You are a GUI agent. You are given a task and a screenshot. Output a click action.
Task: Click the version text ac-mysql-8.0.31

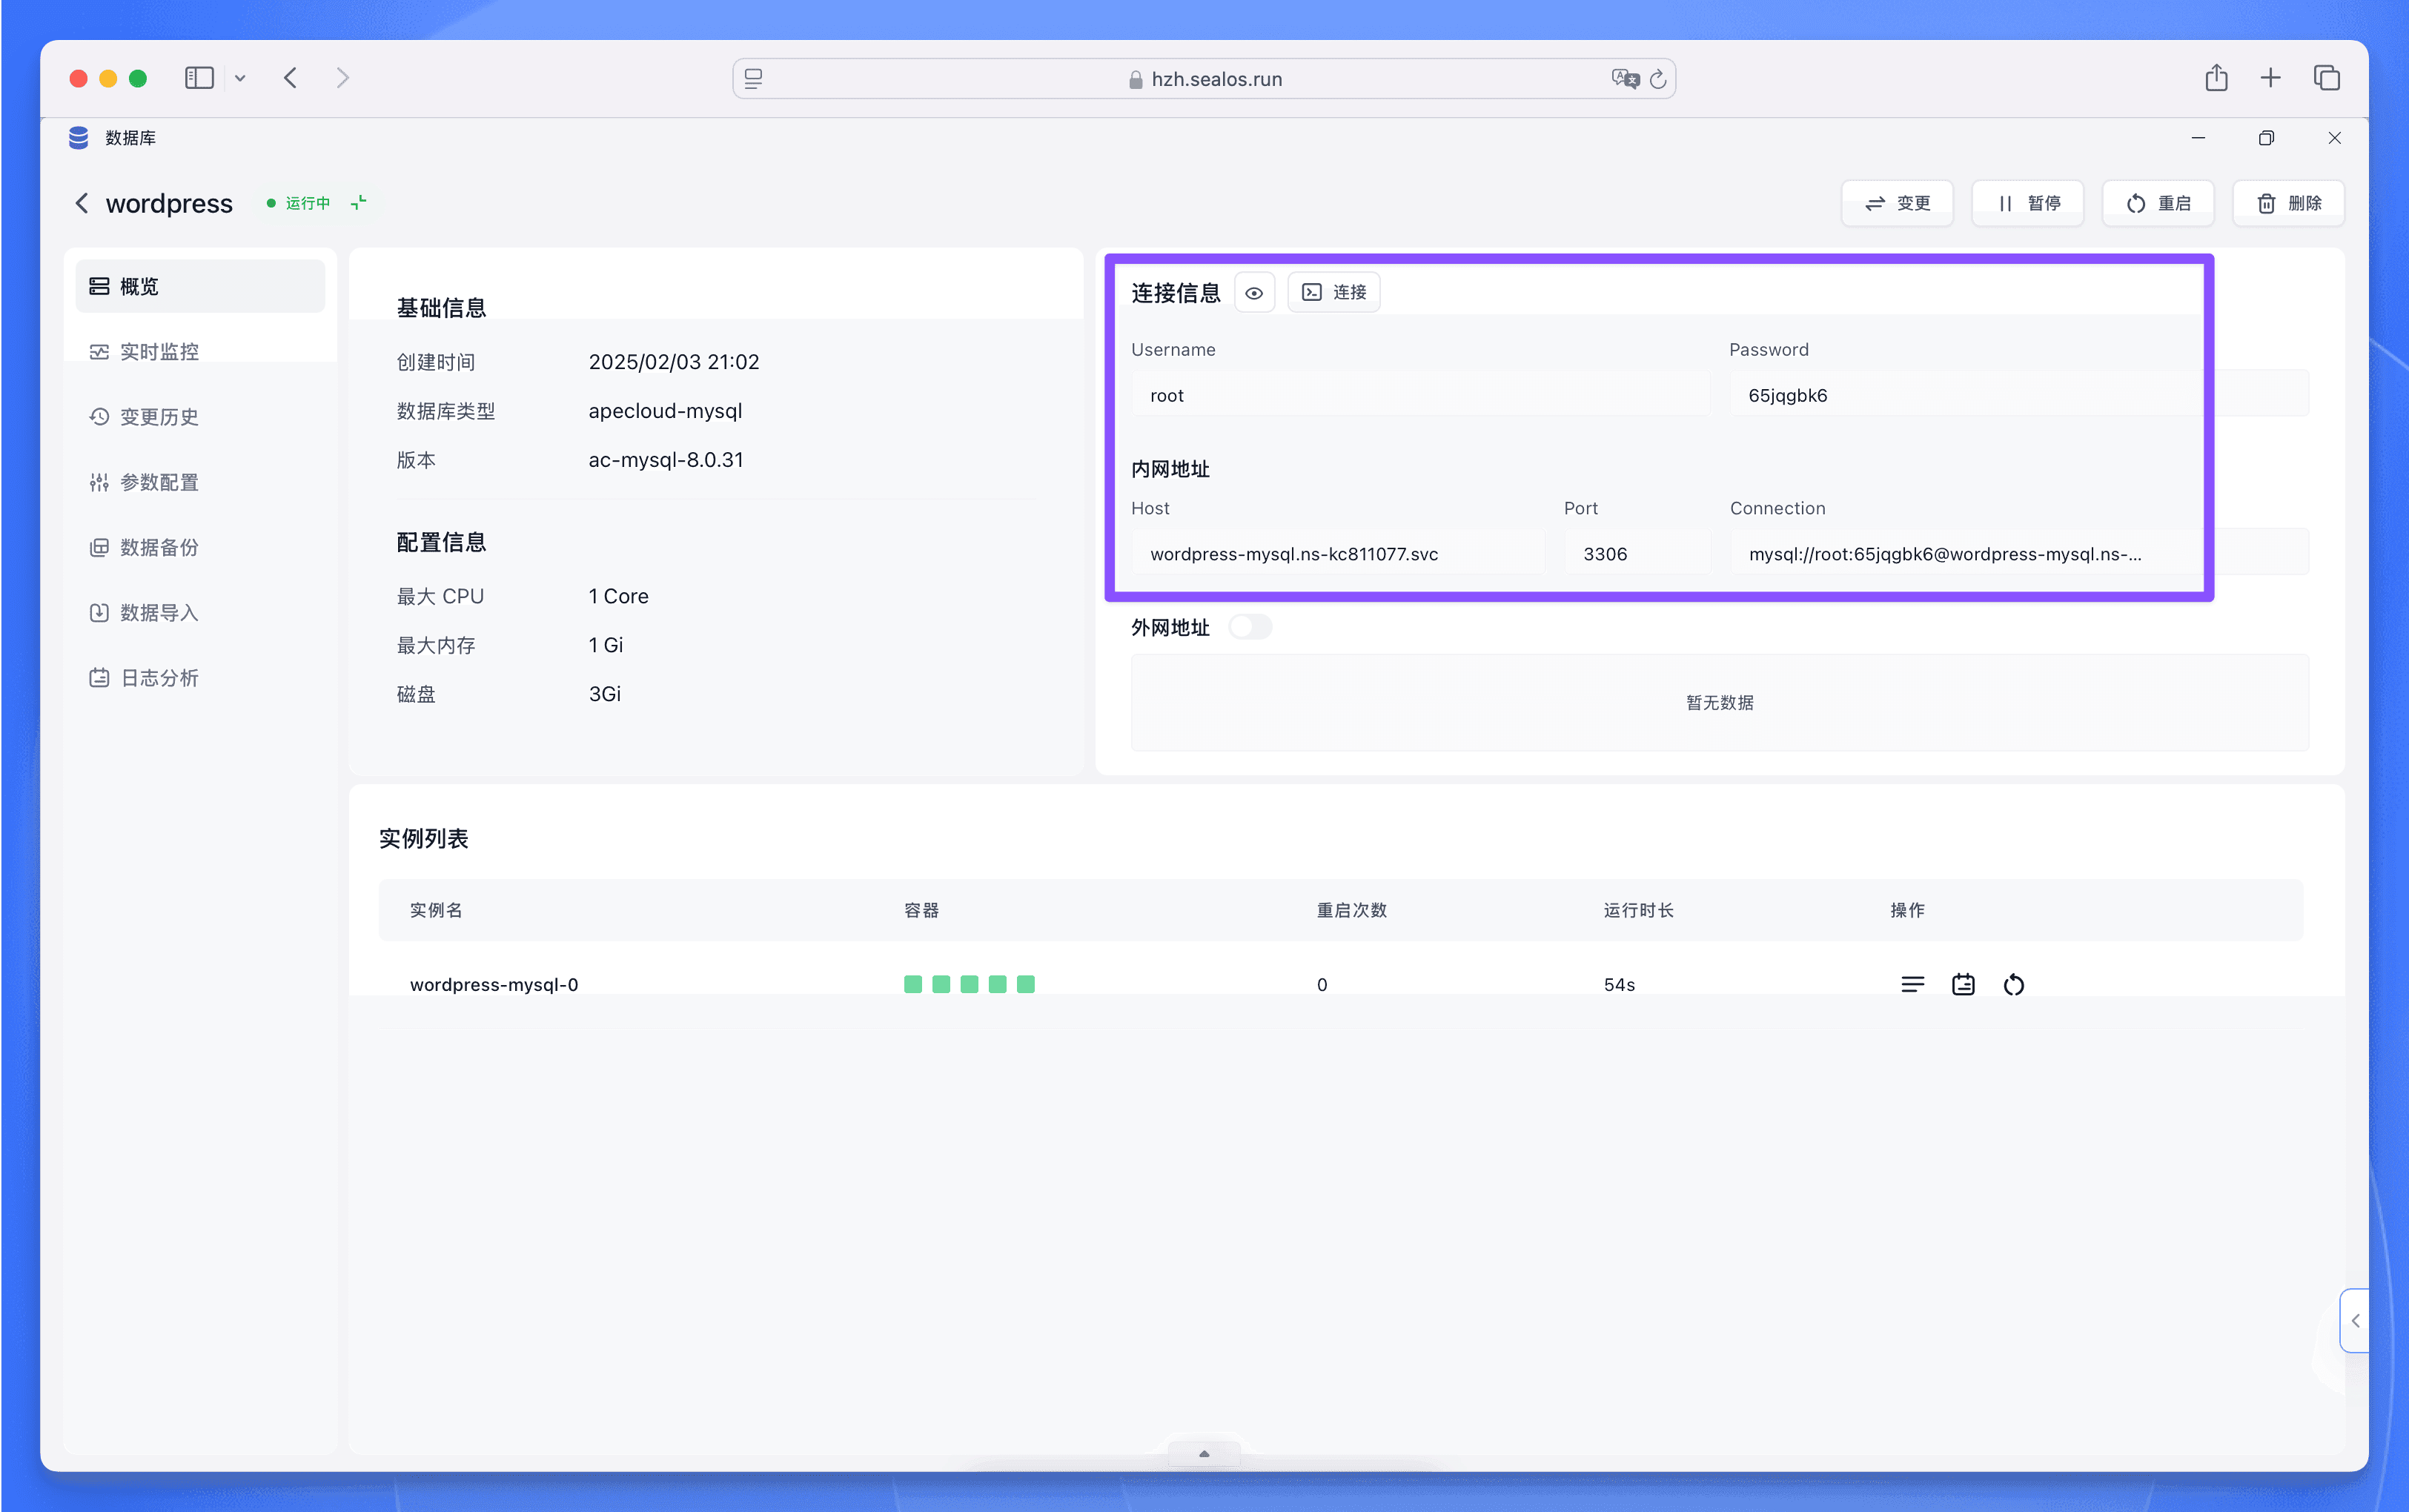[x=666, y=460]
